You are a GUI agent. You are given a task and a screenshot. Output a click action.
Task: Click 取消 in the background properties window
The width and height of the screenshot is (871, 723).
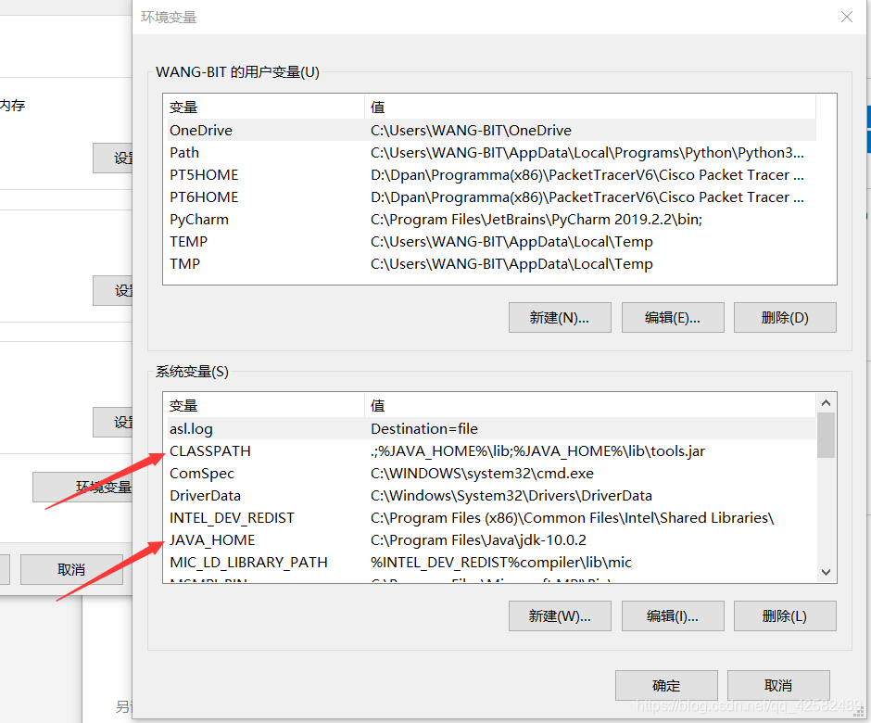71,569
